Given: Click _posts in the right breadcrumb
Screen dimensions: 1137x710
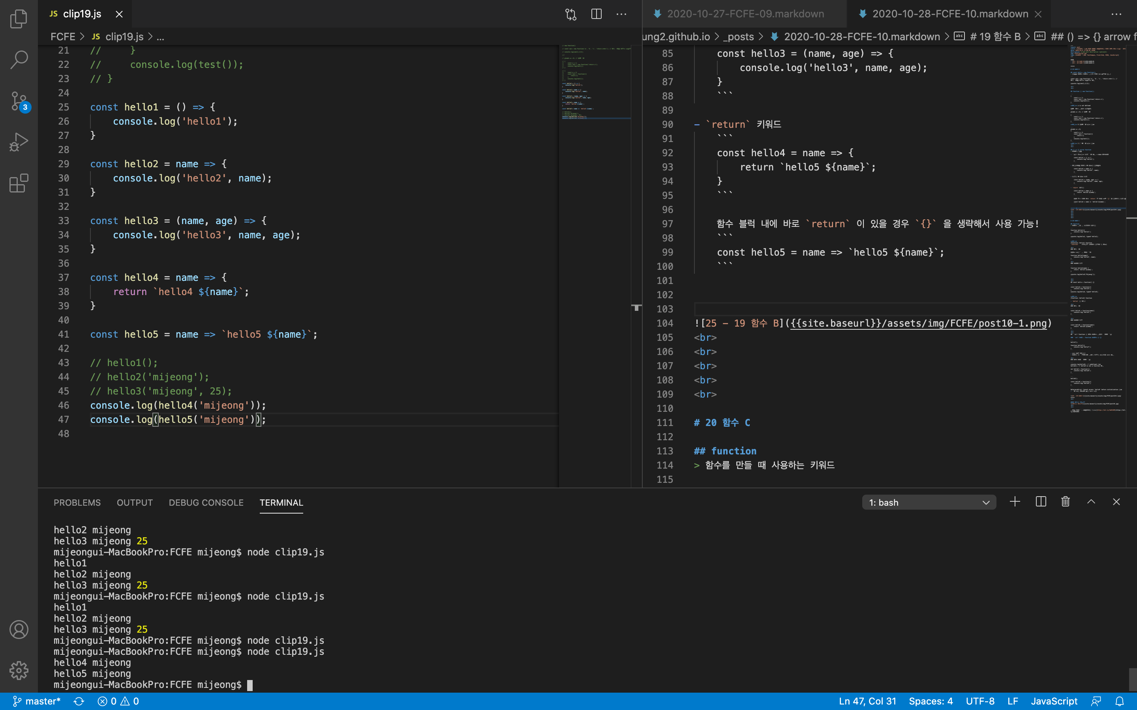Looking at the screenshot, I should click(x=738, y=37).
